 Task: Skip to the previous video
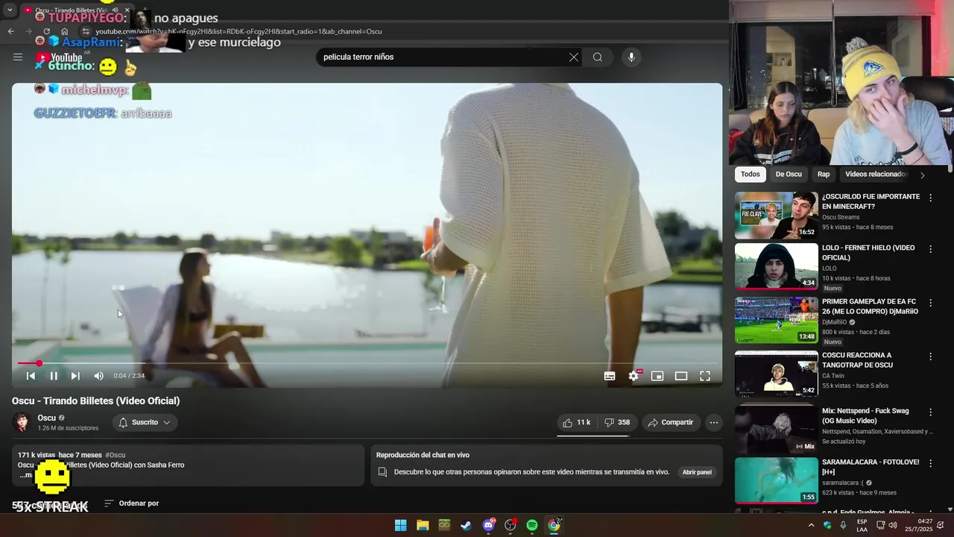point(31,376)
